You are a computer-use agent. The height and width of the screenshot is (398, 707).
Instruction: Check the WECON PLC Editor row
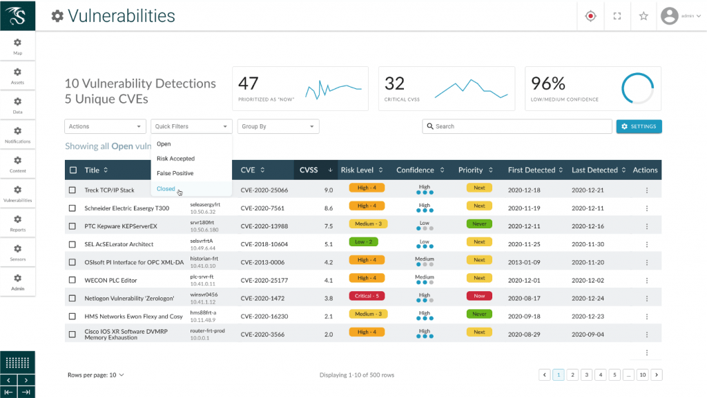72,280
